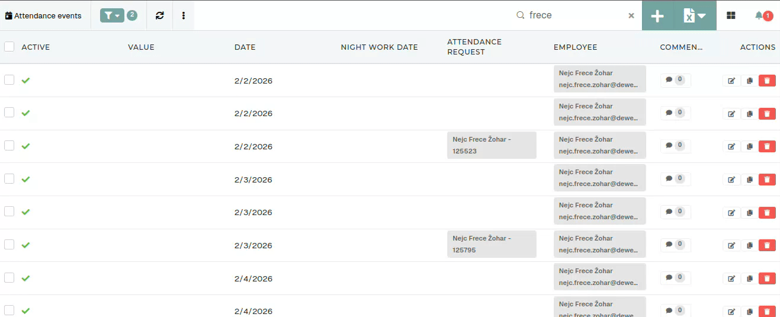Refresh the attendance events list
The width and height of the screenshot is (780, 317).
tap(160, 15)
